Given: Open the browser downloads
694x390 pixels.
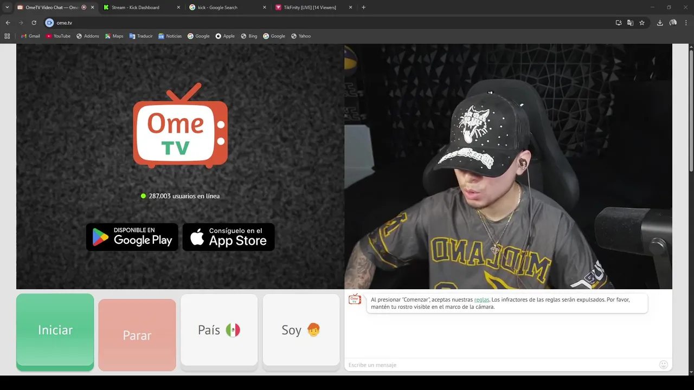Looking at the screenshot, I should 660,23.
